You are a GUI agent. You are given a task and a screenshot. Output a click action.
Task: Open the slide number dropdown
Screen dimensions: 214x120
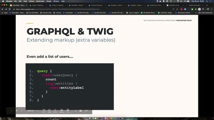33,111
